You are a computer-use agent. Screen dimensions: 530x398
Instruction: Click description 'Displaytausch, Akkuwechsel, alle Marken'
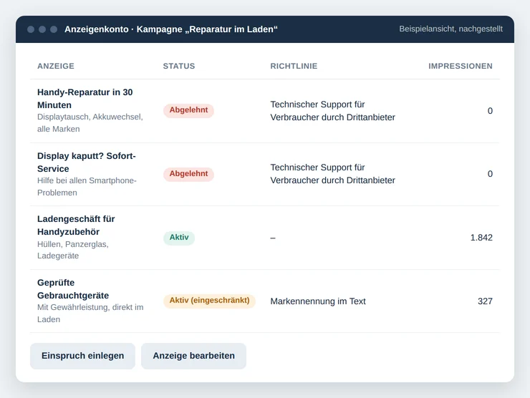click(90, 123)
